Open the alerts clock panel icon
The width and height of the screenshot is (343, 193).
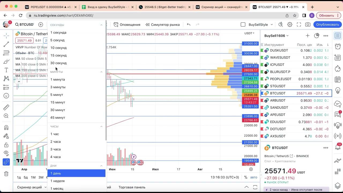pyautogui.click(x=338, y=47)
